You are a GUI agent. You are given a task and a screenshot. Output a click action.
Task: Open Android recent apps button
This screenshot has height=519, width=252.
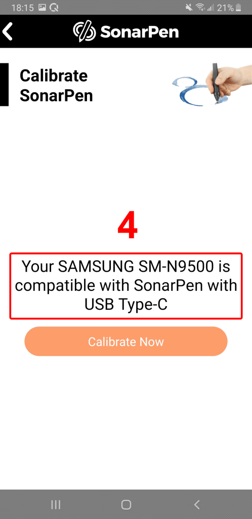tap(56, 504)
